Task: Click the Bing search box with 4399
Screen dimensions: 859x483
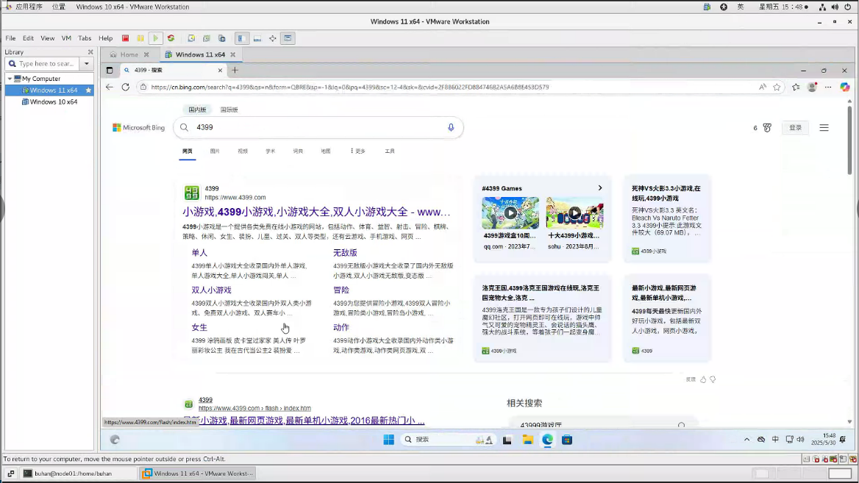Action: (x=318, y=128)
